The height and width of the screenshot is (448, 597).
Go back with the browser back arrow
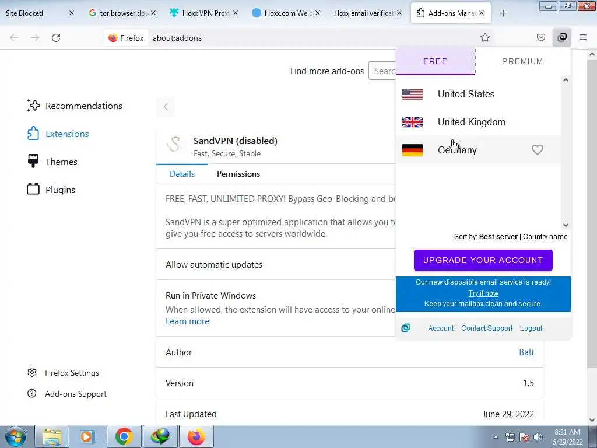(x=14, y=38)
